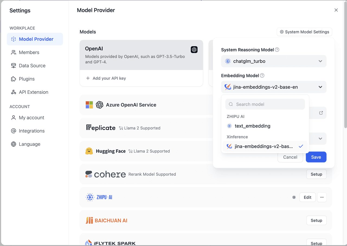The width and height of the screenshot is (347, 246).
Task: Click Setup for Cohere provider
Action: pos(316,174)
